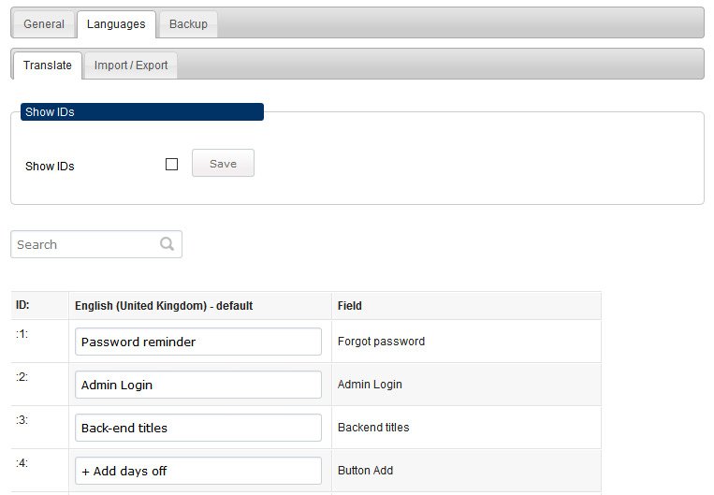Click the Back-end titles text field
Viewport: 714px width, 495px height.
coord(198,428)
